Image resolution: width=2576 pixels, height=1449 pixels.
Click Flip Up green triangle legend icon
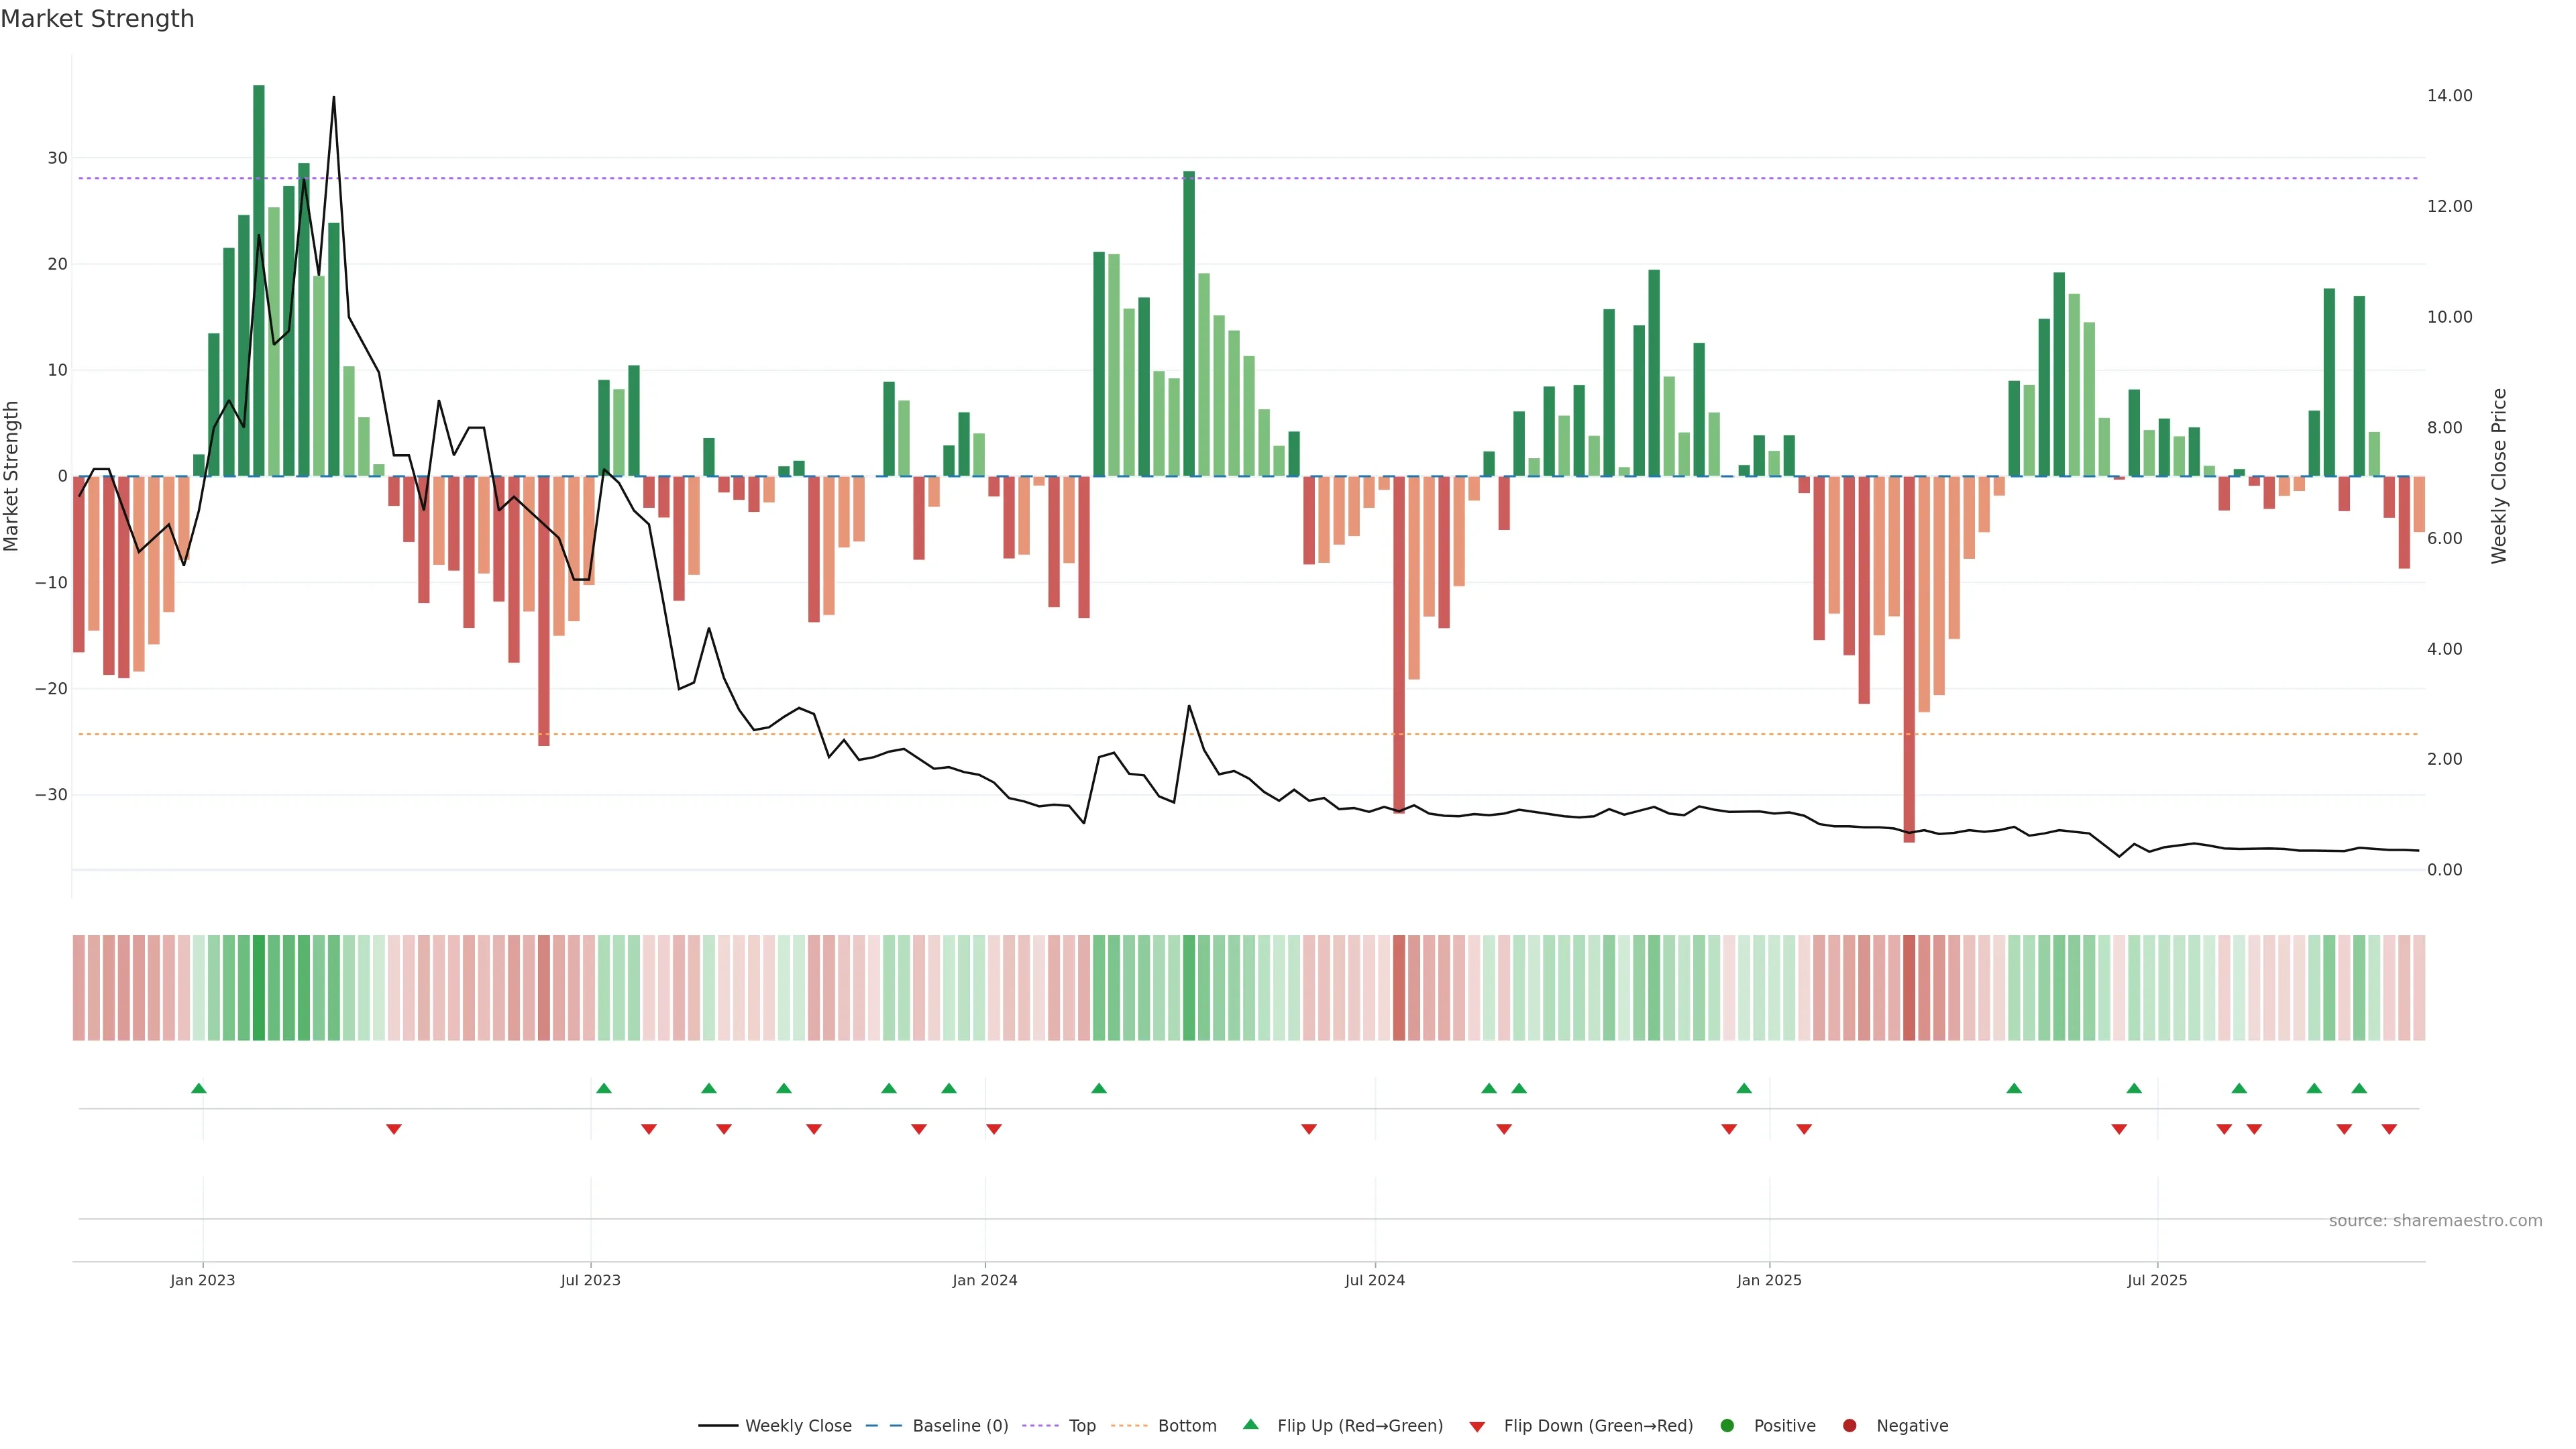1250,1424
